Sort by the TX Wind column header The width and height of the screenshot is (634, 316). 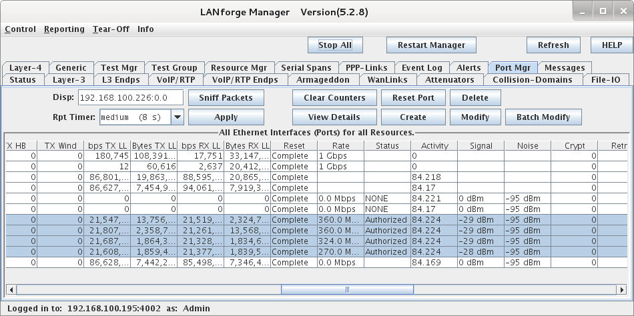[x=60, y=146]
